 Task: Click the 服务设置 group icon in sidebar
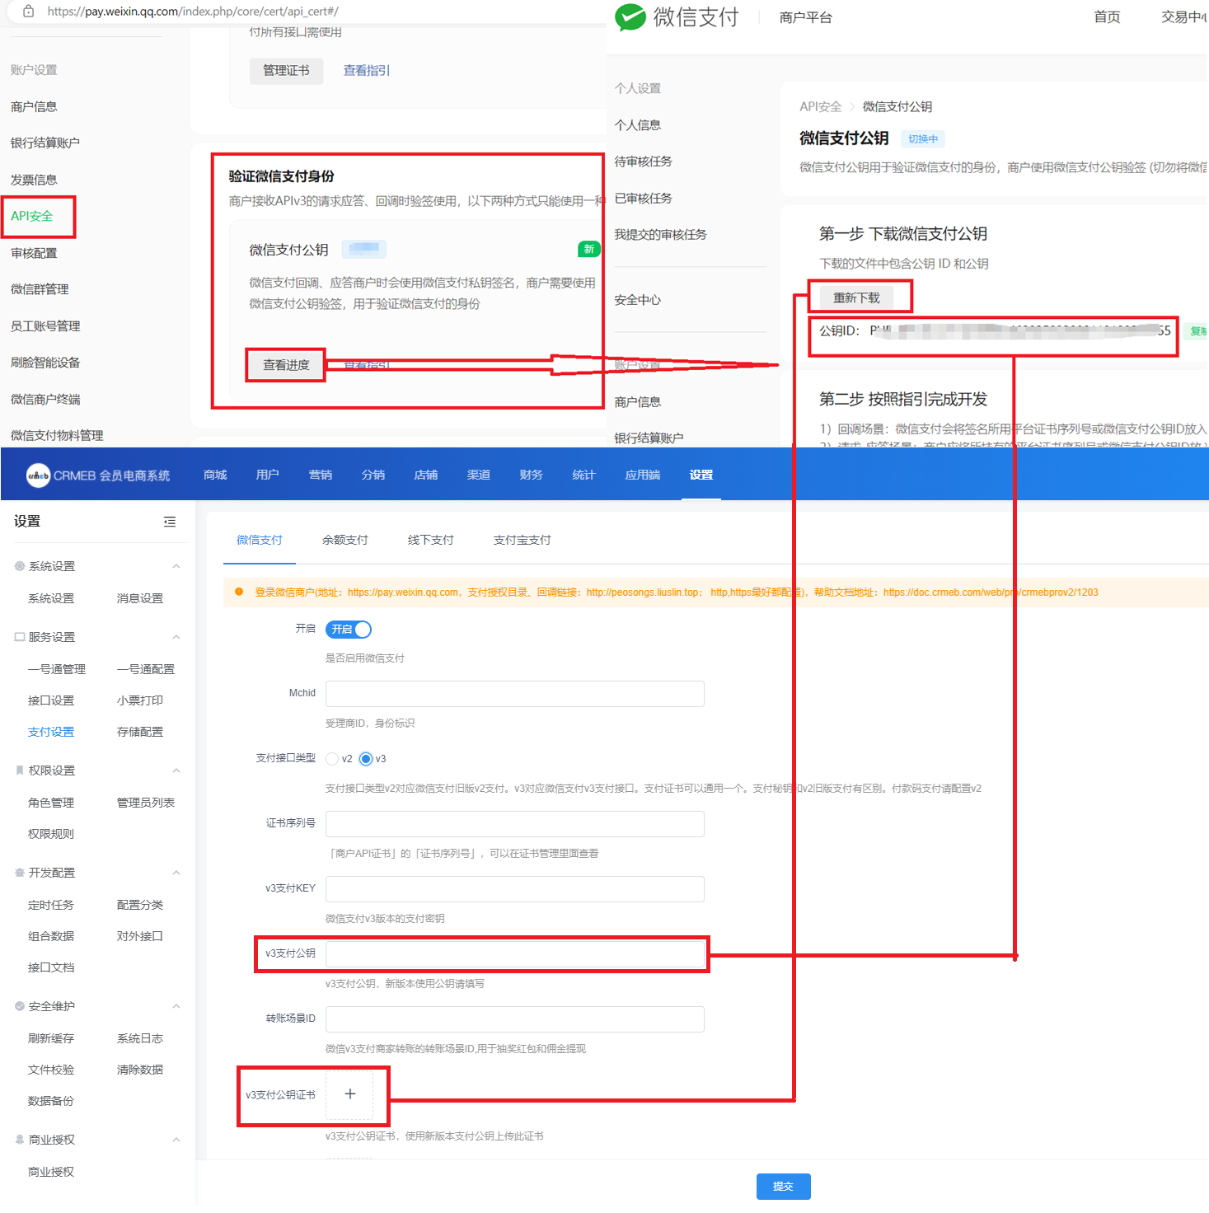tap(20, 637)
